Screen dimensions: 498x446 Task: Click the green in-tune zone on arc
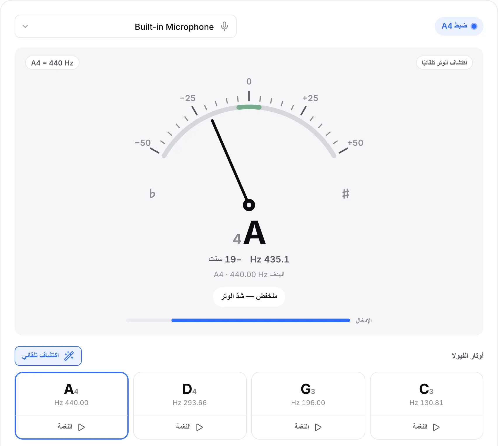249,107
